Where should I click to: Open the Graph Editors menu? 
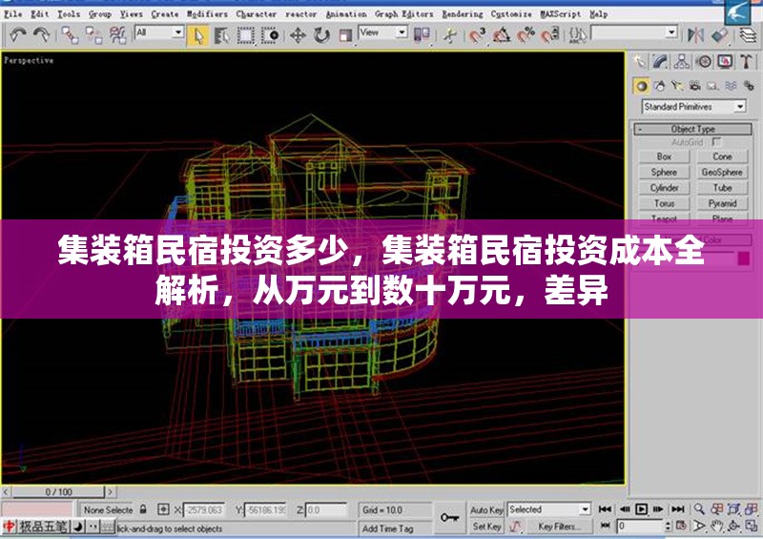(x=403, y=14)
